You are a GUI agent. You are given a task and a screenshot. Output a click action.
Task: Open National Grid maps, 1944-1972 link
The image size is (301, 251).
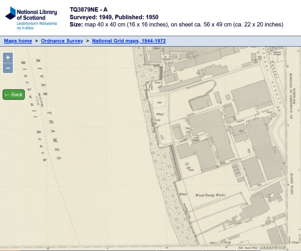coord(129,41)
